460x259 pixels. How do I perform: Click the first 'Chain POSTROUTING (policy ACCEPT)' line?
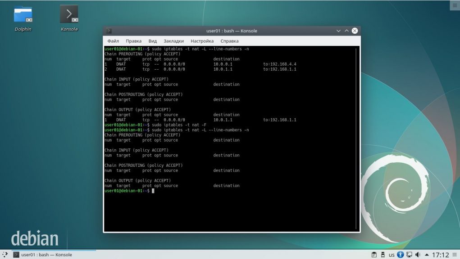click(x=143, y=94)
